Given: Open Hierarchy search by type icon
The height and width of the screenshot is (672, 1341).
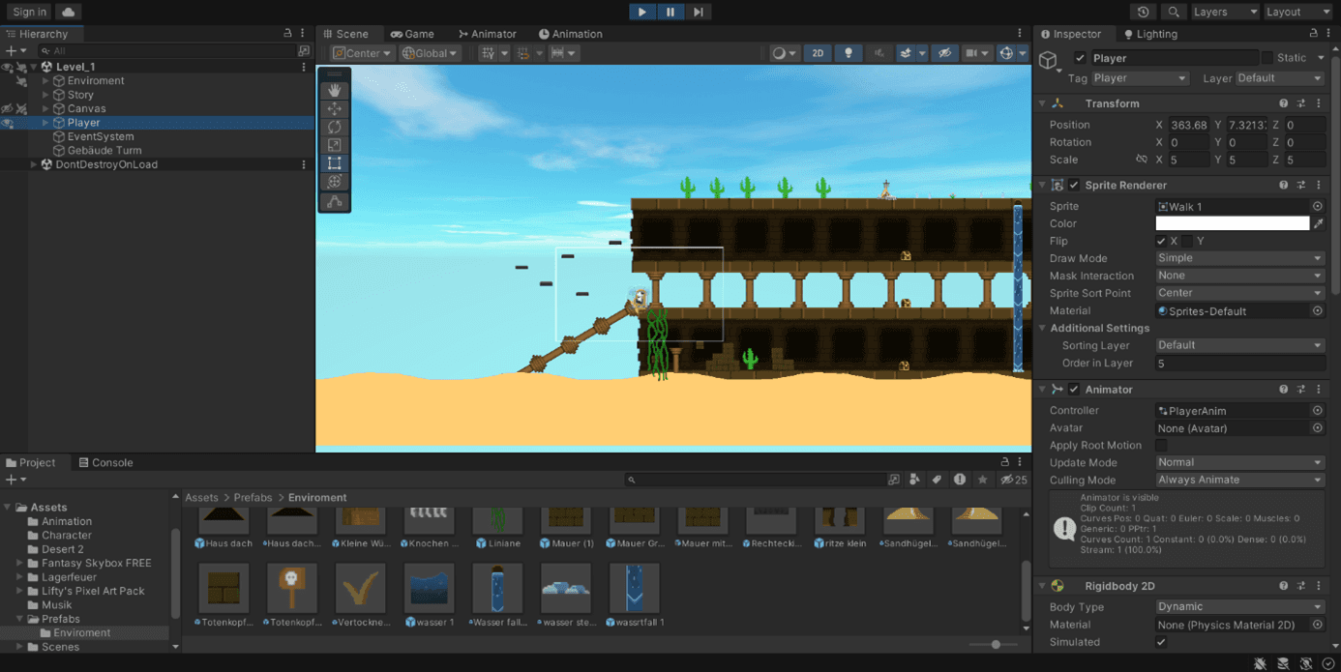Looking at the screenshot, I should pyautogui.click(x=304, y=50).
